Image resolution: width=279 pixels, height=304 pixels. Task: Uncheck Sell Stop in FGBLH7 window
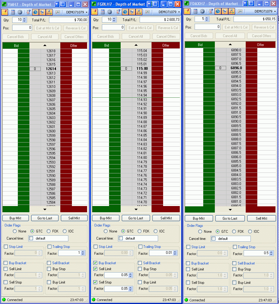[95, 282]
